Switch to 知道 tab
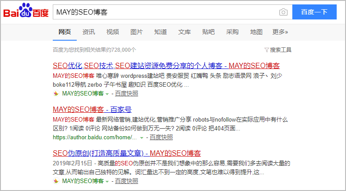346x191 pixels. click(161, 32)
